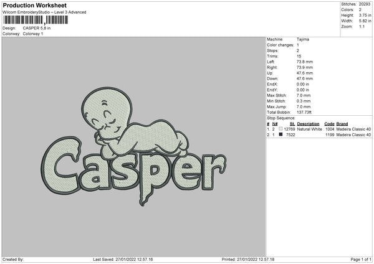Click the Page 1 of 1 indicator
The width and height of the screenshot is (374, 264).
(x=361, y=259)
